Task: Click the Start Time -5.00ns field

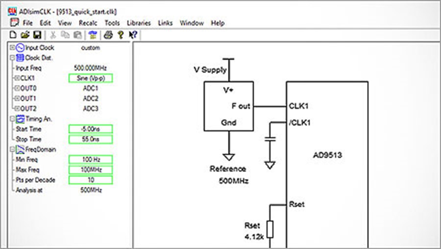Action: point(91,129)
